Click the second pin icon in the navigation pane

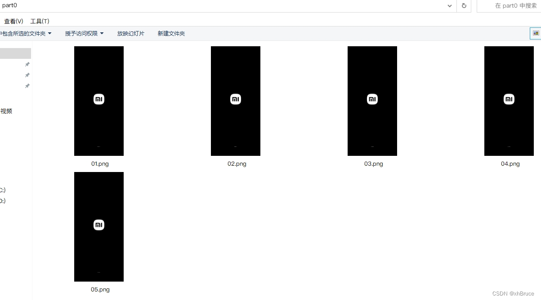click(27, 75)
